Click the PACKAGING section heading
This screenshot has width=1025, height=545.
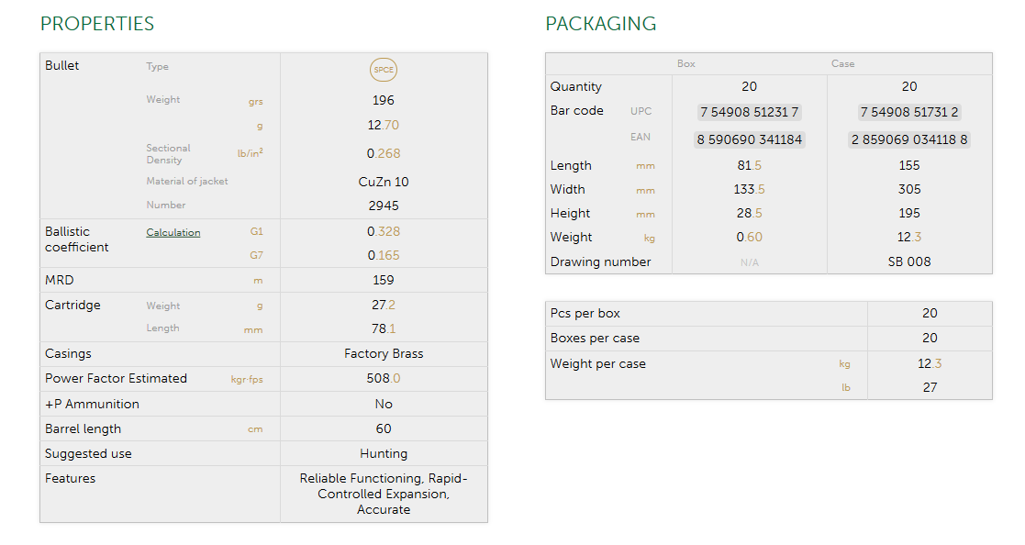click(x=600, y=24)
